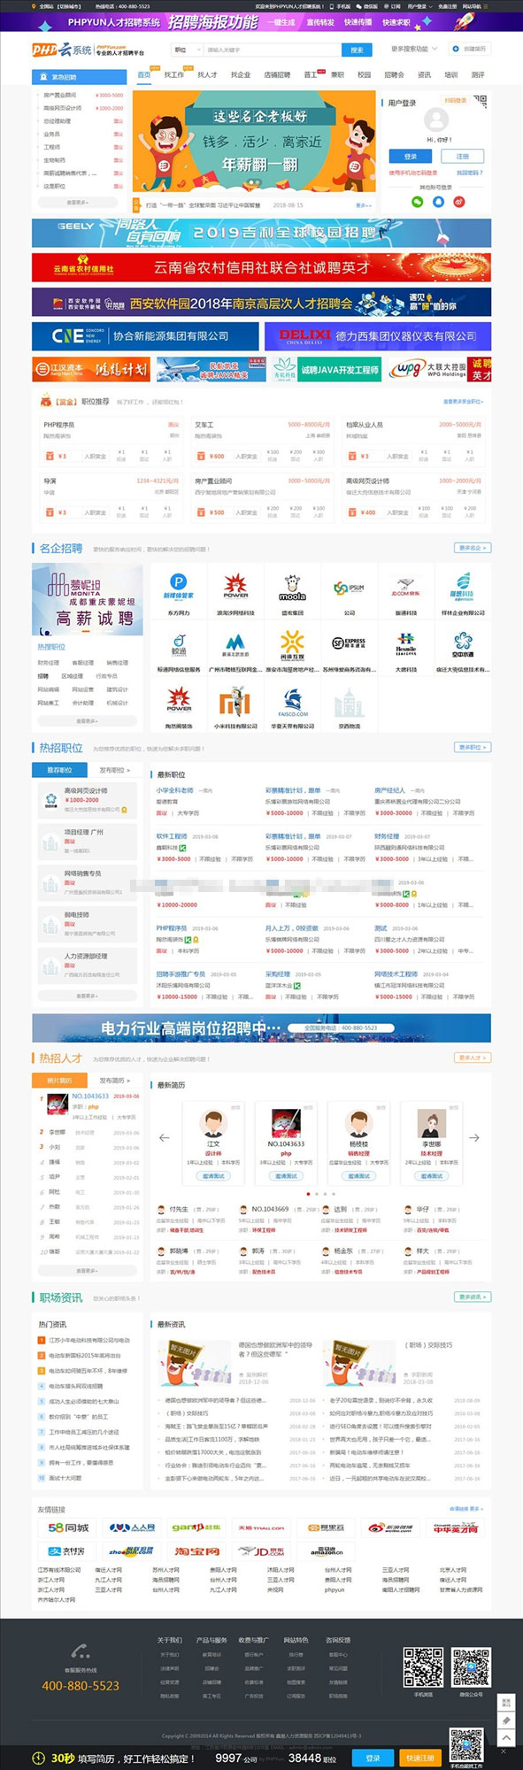
Task: Open the 58同城 friend link logo
Action: click(x=68, y=1528)
